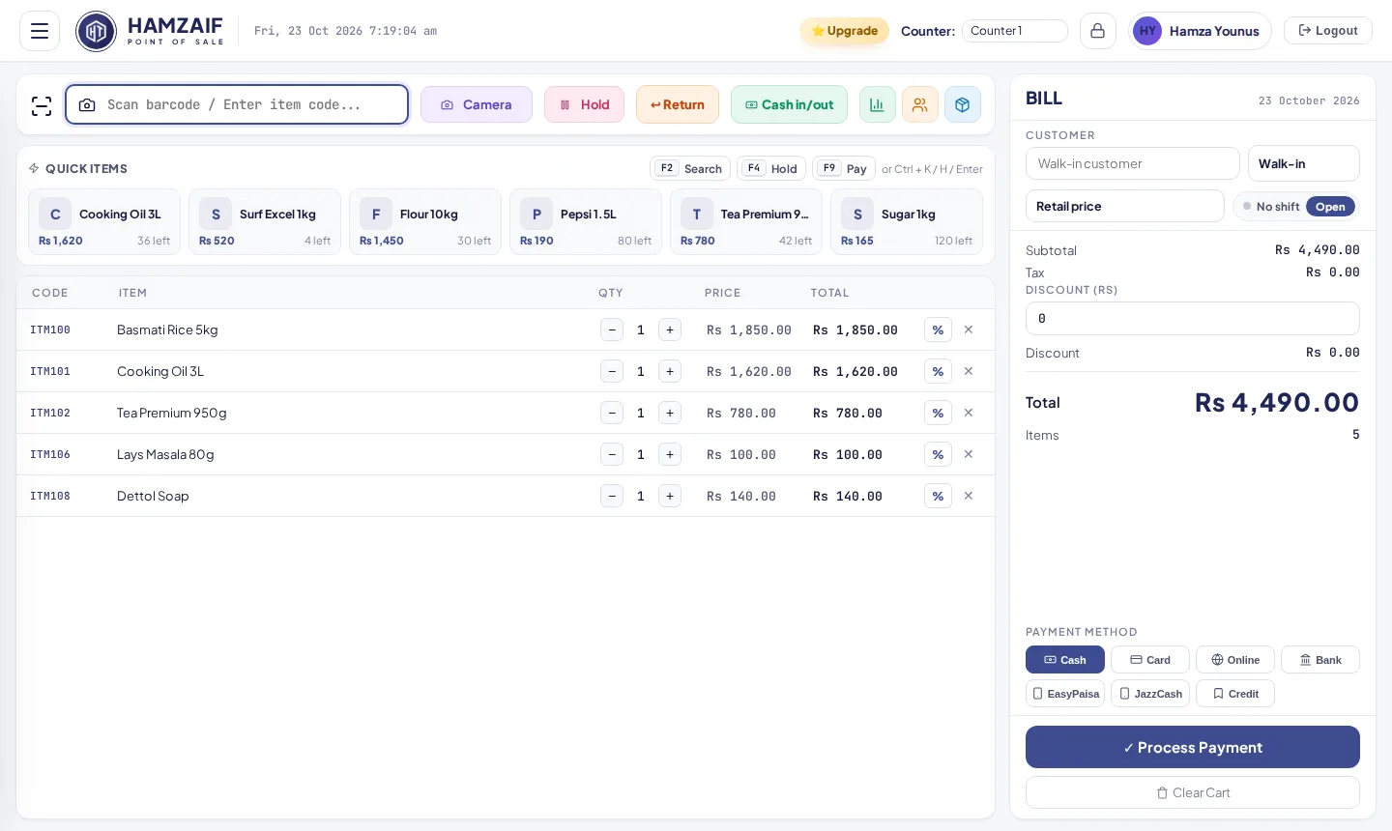Select Online payment method

point(1235,660)
